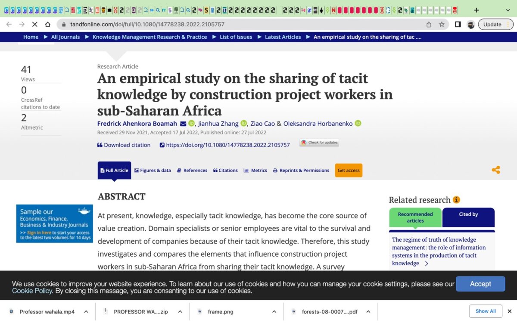Open the menu for the forests PDF download

click(x=368, y=311)
